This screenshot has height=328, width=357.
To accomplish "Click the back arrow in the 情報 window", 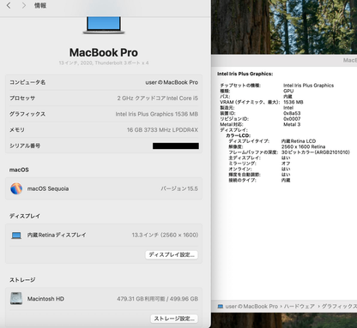I will (x=9, y=5).
